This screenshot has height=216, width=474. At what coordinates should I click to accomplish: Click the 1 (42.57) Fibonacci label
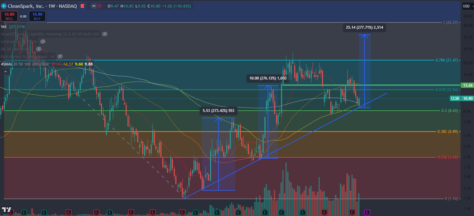[449, 23]
